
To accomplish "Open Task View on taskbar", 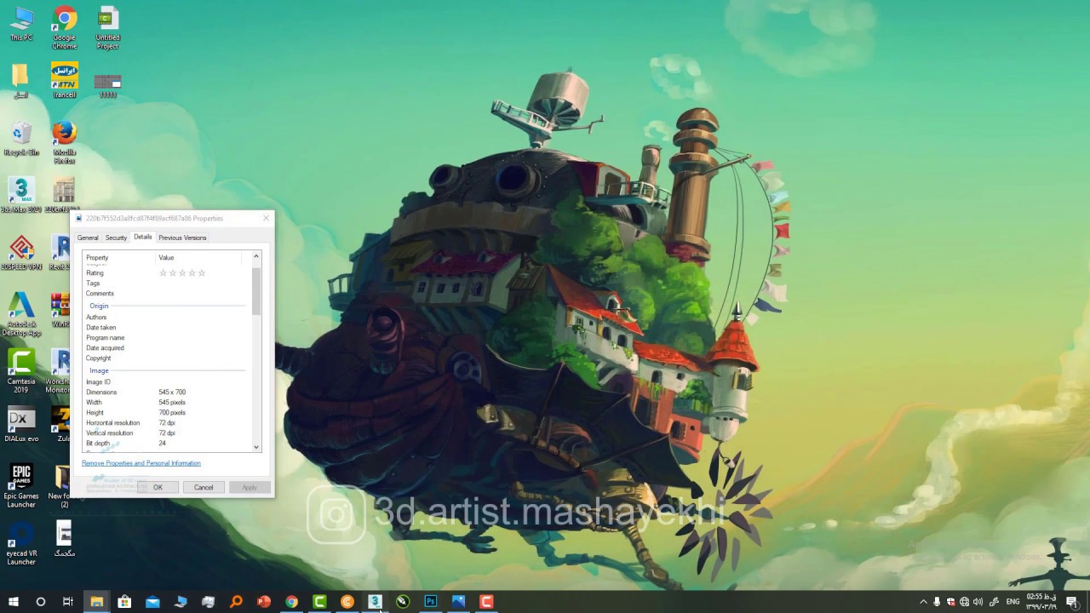I will pos(68,601).
